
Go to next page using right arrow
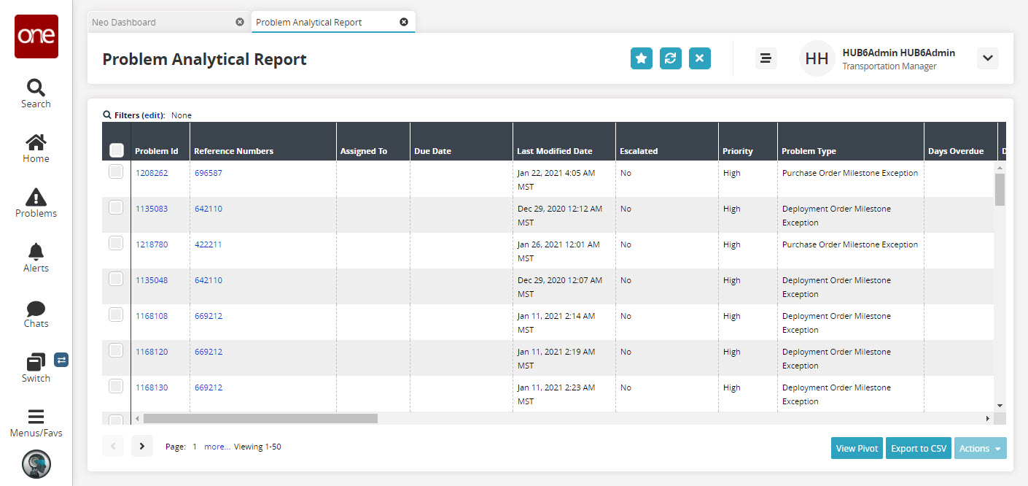tap(142, 446)
